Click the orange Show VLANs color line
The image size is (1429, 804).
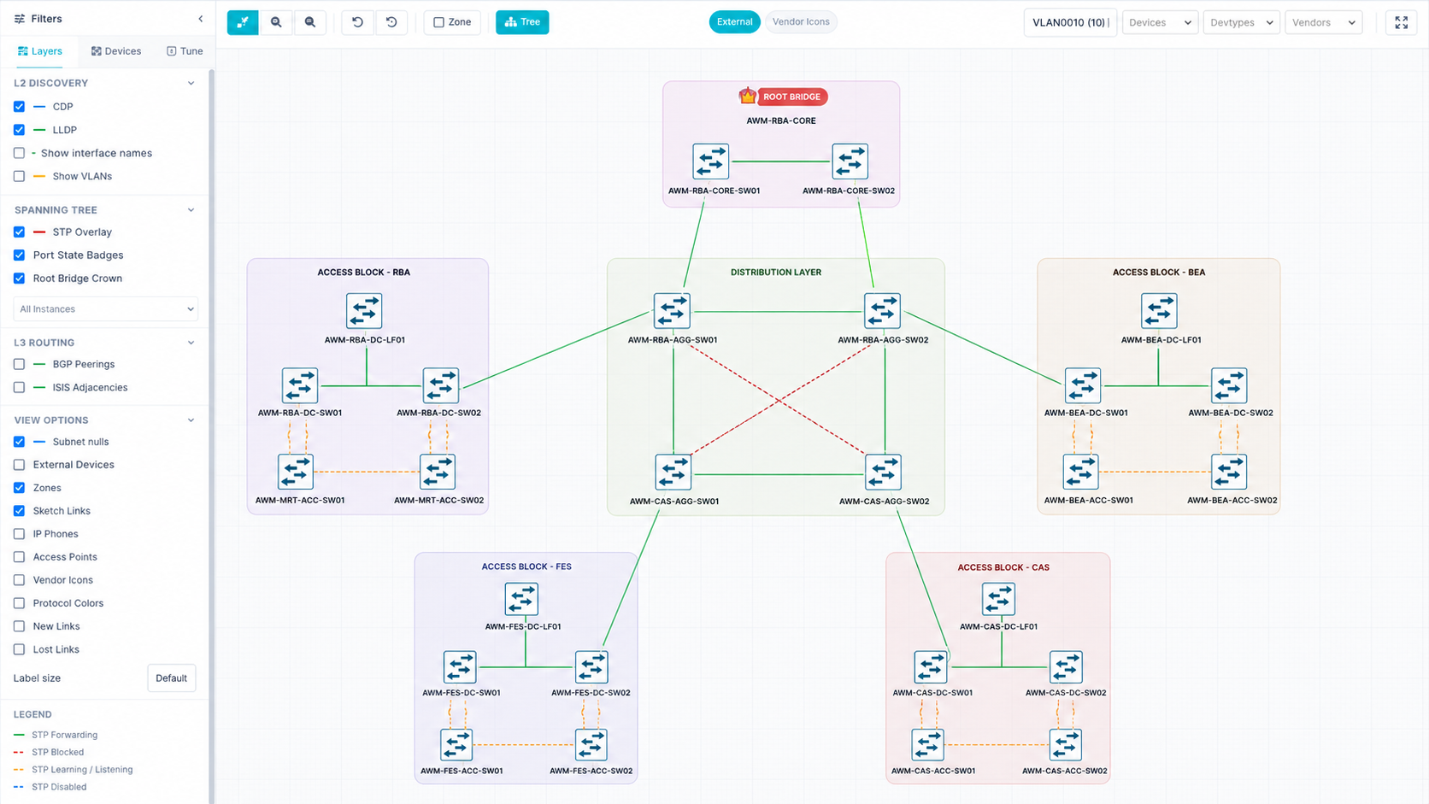tap(39, 176)
